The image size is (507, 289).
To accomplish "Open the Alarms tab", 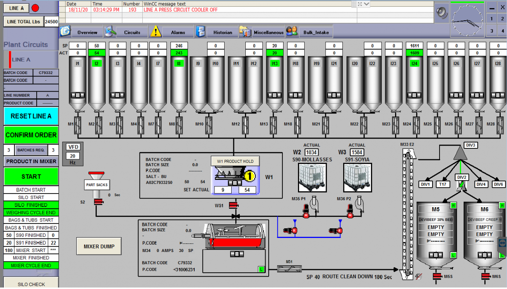I will click(x=172, y=32).
